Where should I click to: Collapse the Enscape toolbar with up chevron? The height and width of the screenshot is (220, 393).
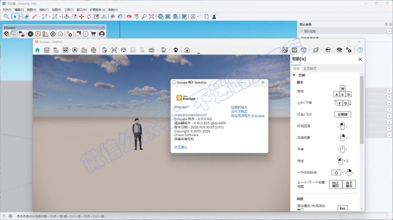[199, 53]
